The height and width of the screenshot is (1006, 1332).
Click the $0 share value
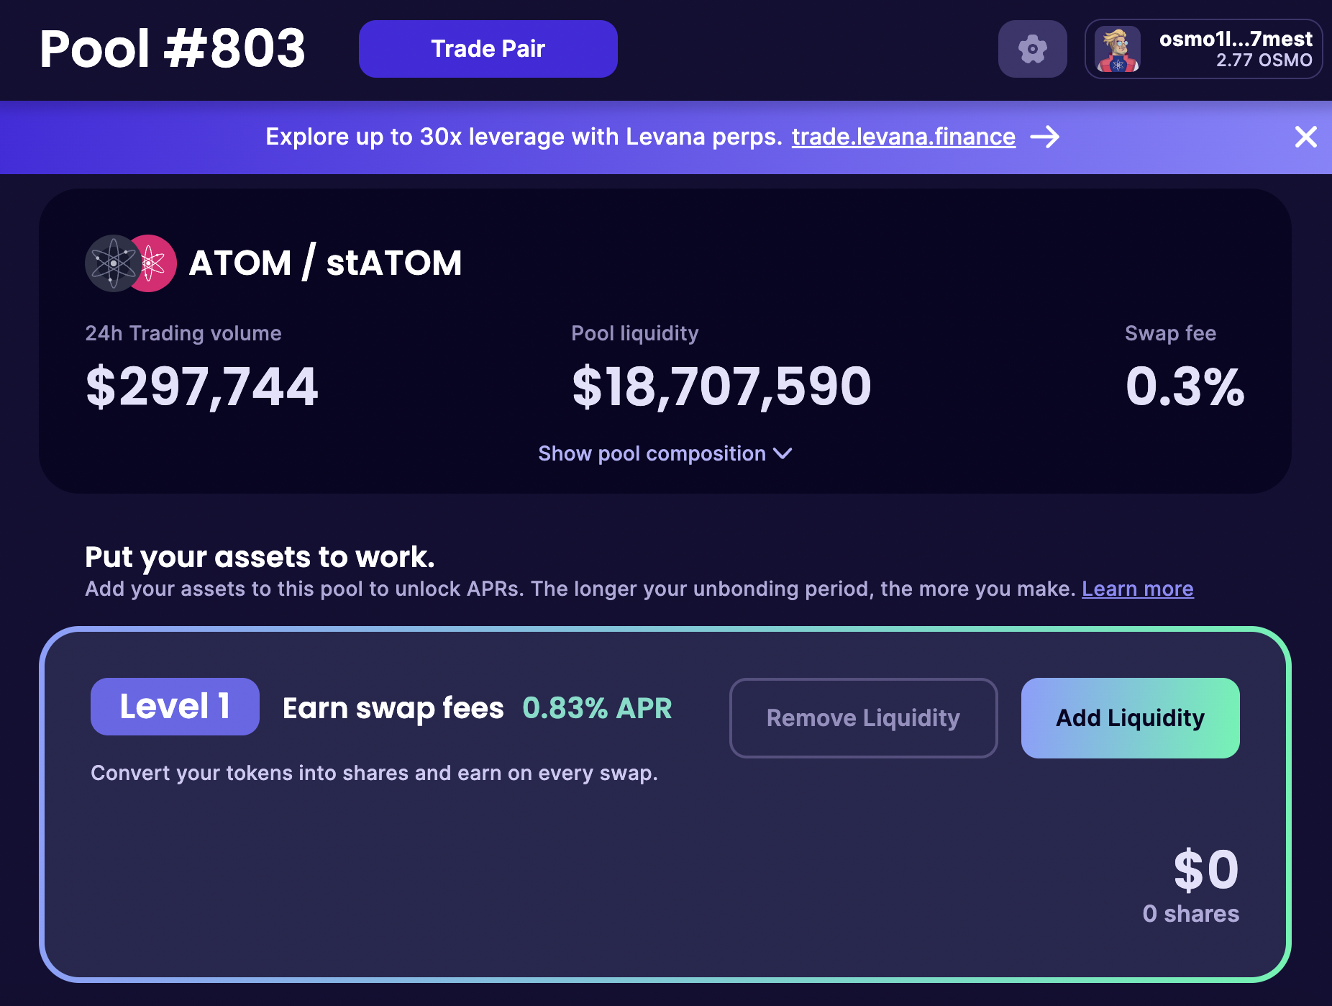coord(1206,870)
